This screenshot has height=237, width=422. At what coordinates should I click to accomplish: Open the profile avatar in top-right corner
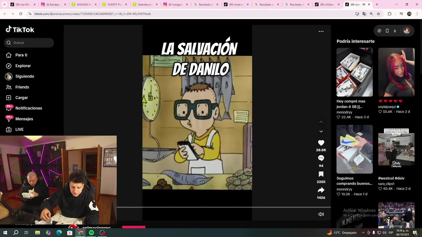coord(407,31)
